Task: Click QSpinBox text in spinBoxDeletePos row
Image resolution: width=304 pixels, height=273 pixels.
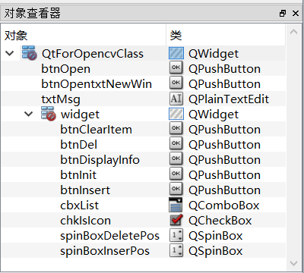Action: 215,236
